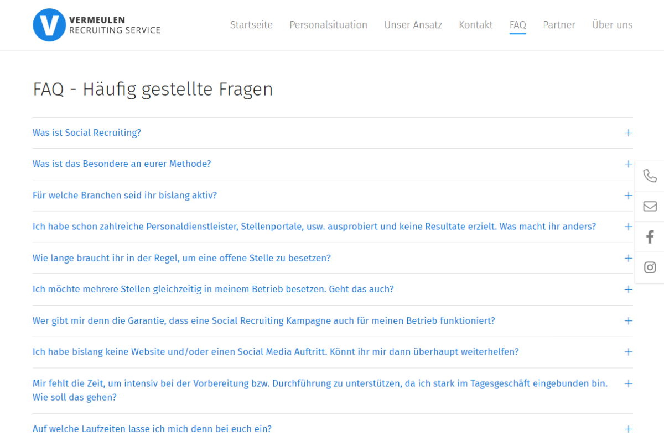This screenshot has height=442, width=664.
Task: Click the email envelope icon
Action: pyautogui.click(x=650, y=206)
